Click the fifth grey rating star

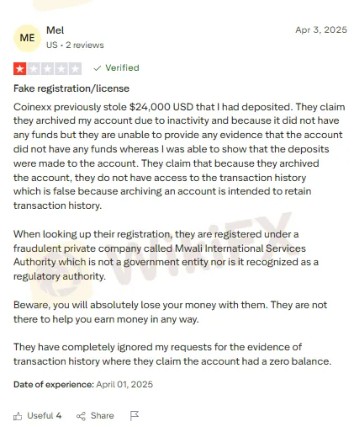pos(75,69)
